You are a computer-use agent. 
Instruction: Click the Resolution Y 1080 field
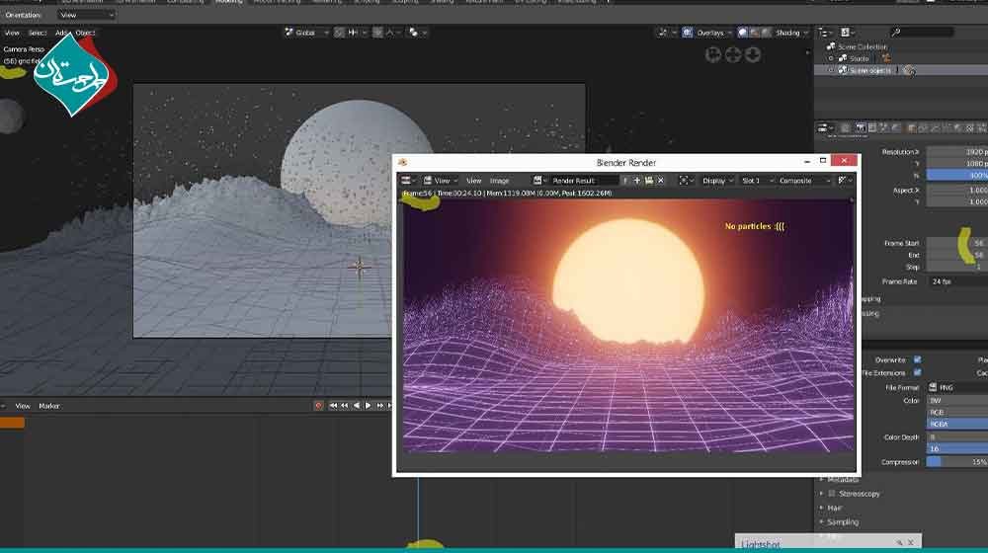(957, 164)
